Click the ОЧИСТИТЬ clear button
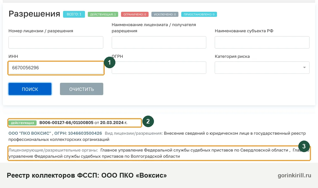The width and height of the screenshot is (318, 188). (x=82, y=89)
